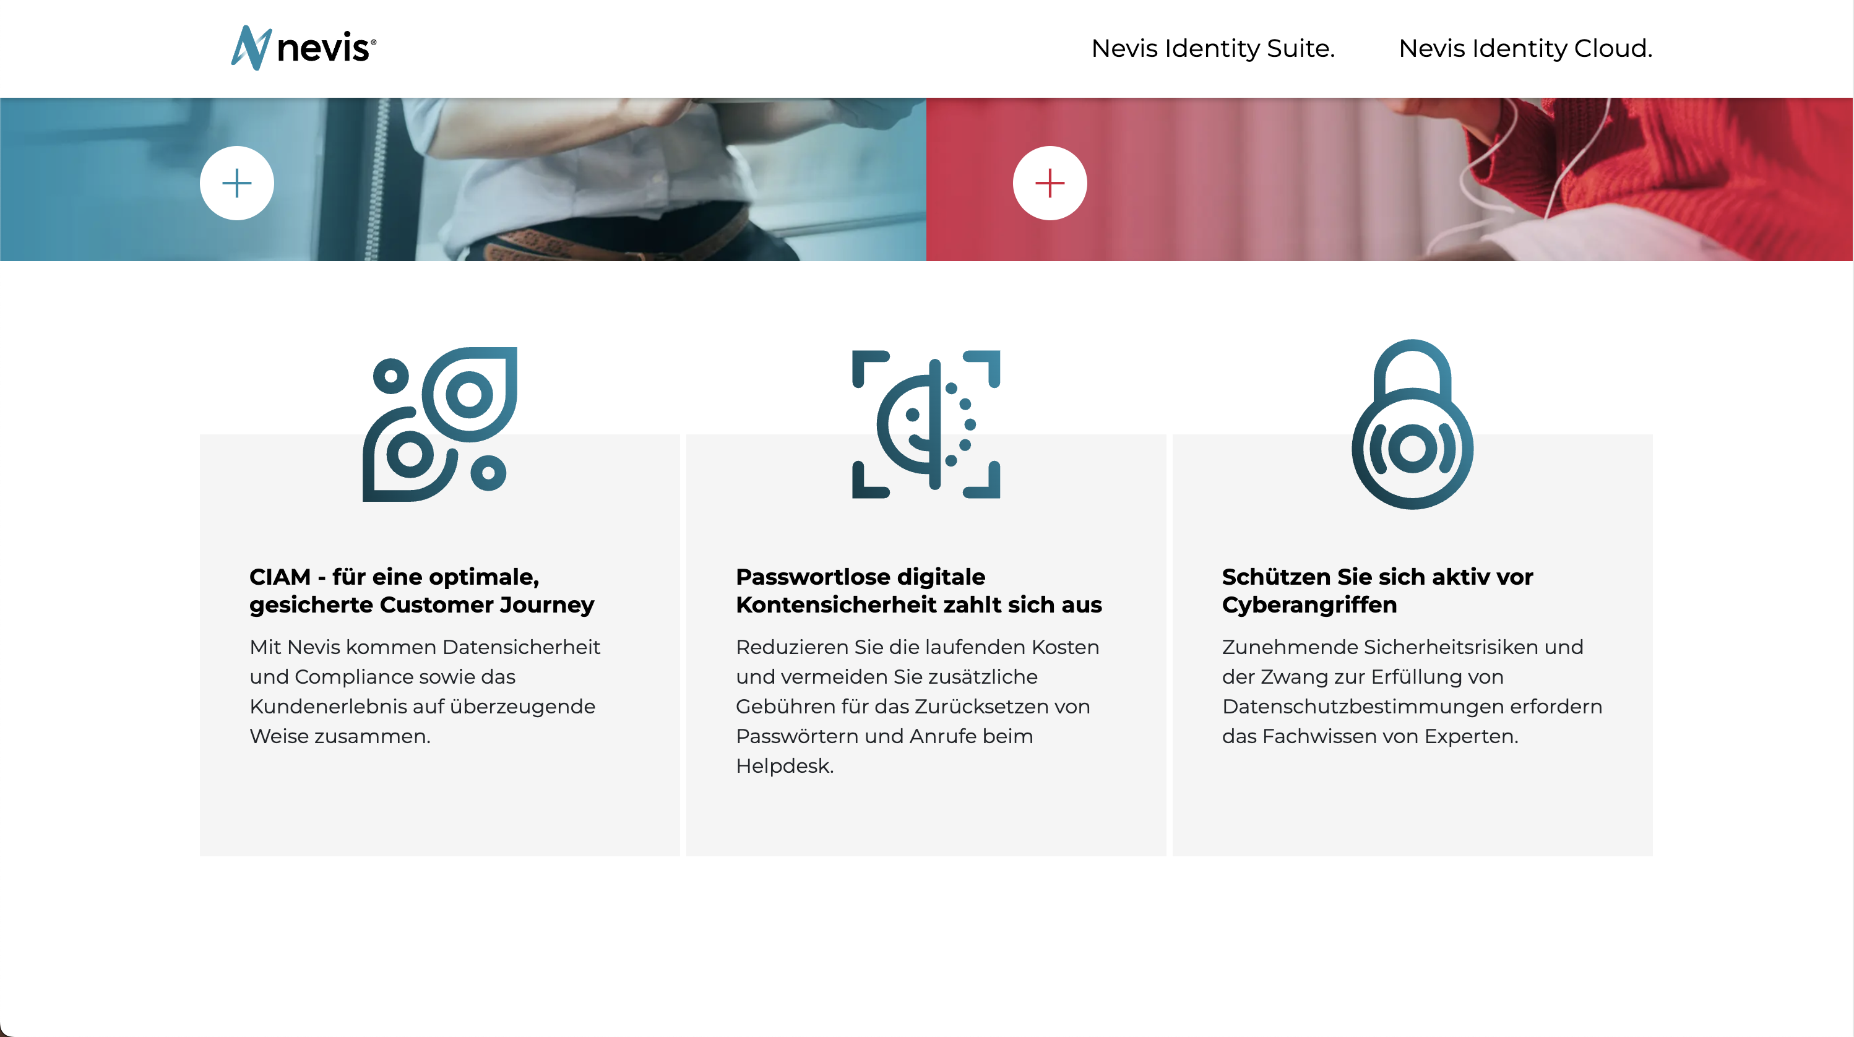Viewport: 1854px width, 1037px height.
Task: Open Passwortlose digitale Kontensicherheit heading
Action: (918, 590)
